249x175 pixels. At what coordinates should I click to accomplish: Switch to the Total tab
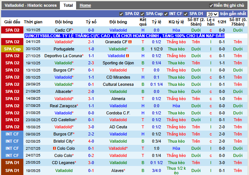[68, 5]
